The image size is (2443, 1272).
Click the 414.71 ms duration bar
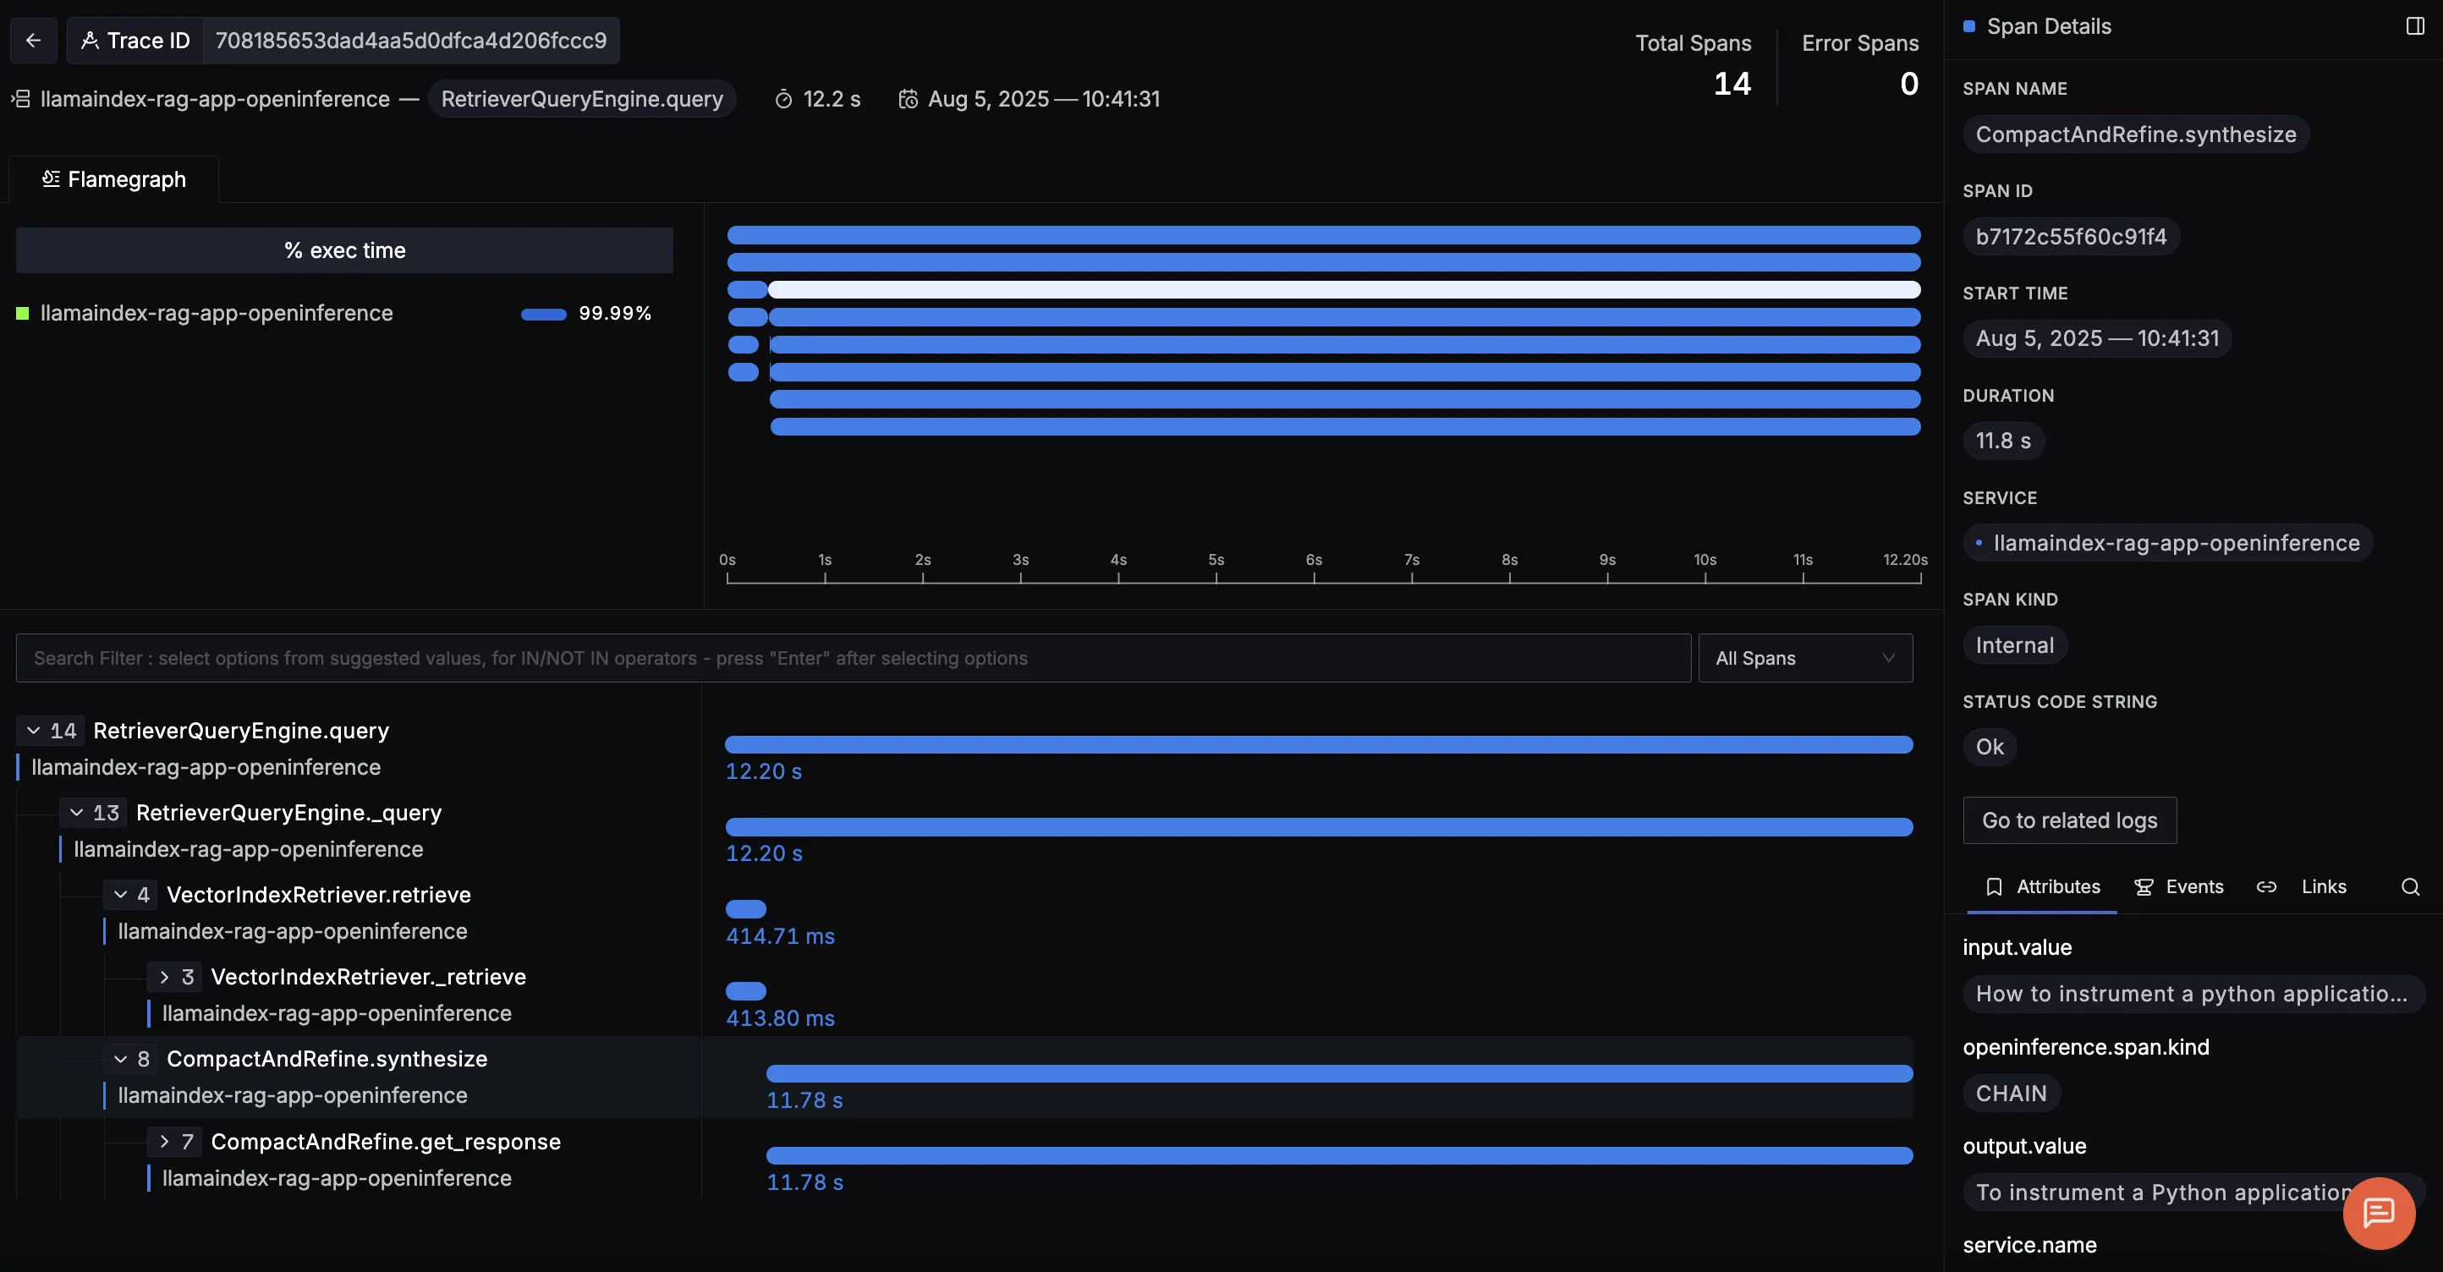[745, 909]
